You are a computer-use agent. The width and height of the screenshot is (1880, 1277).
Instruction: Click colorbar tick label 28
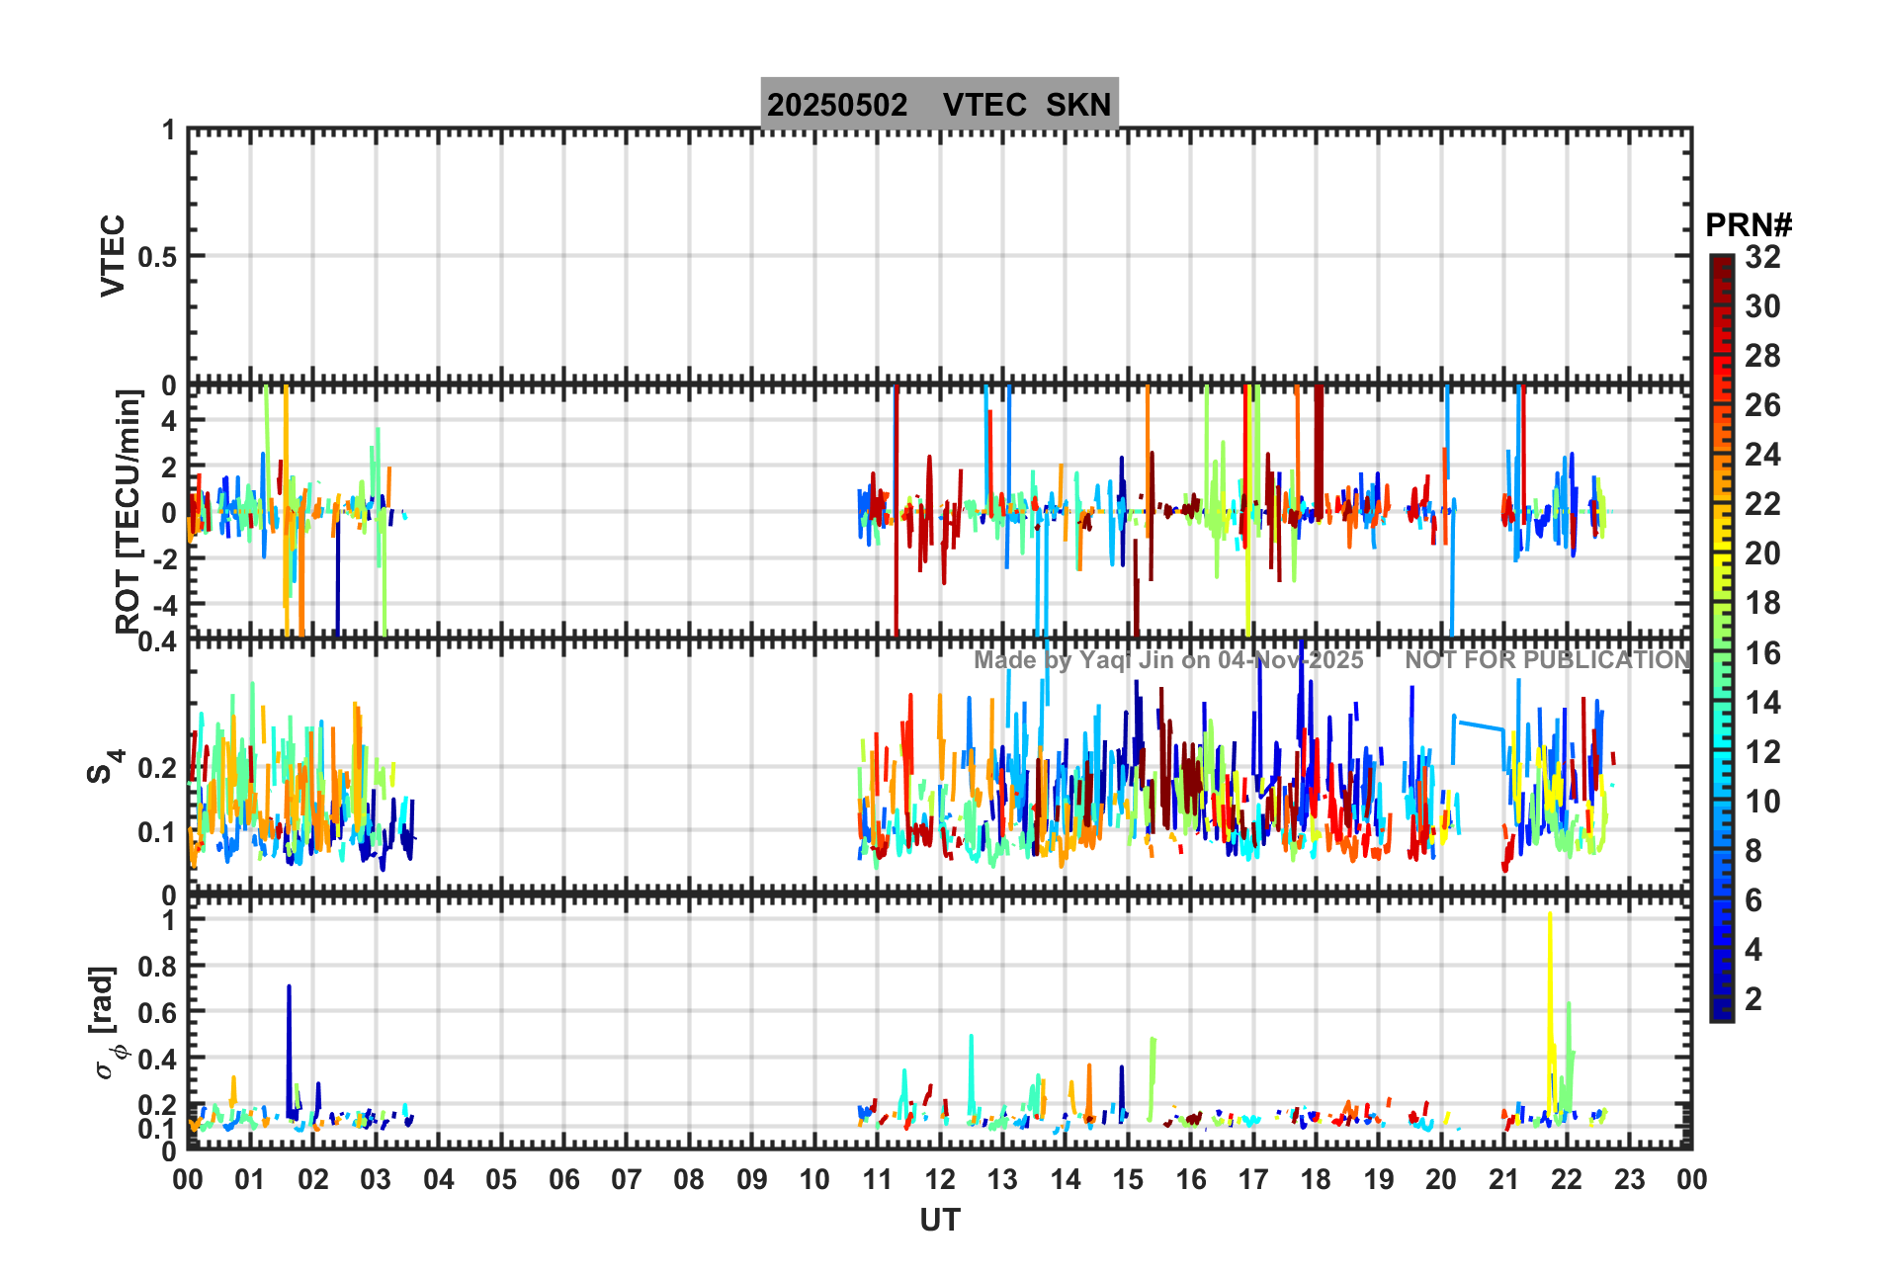(x=1762, y=356)
